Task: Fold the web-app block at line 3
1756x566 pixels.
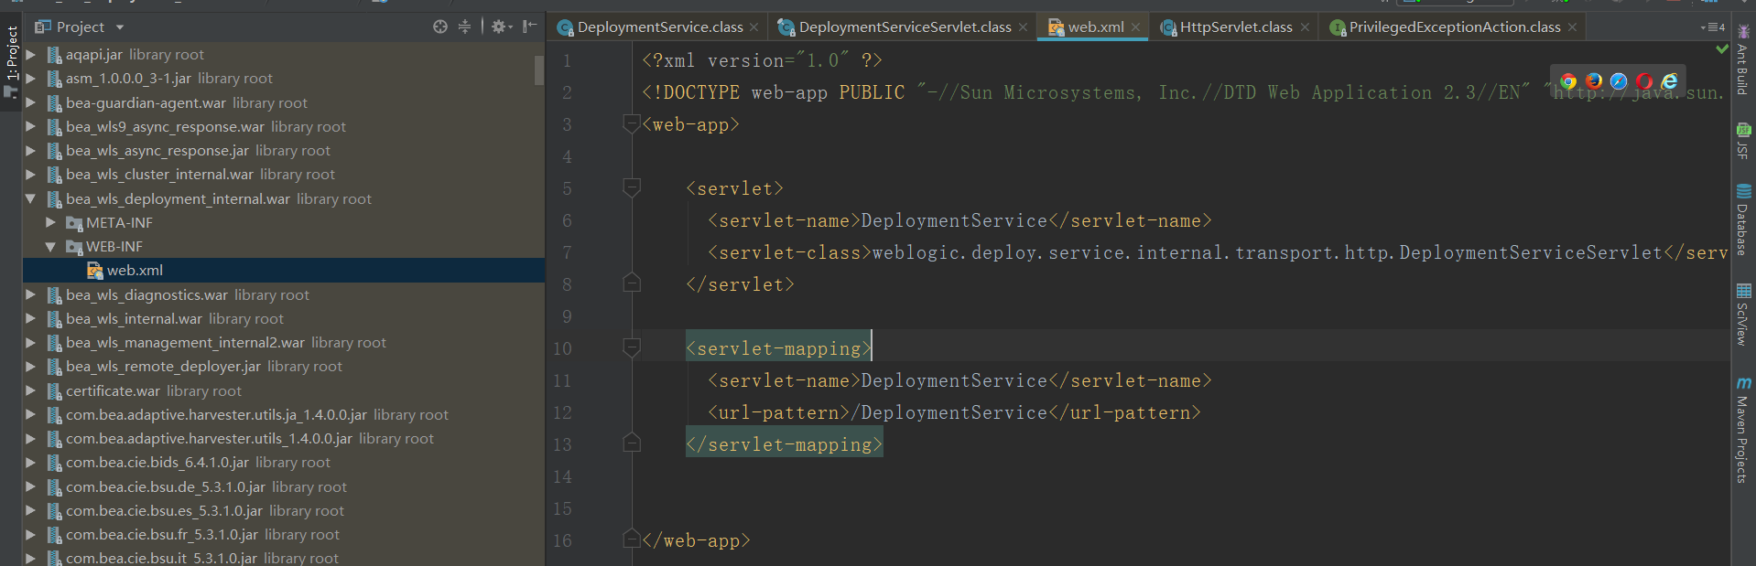Action: pos(632,123)
